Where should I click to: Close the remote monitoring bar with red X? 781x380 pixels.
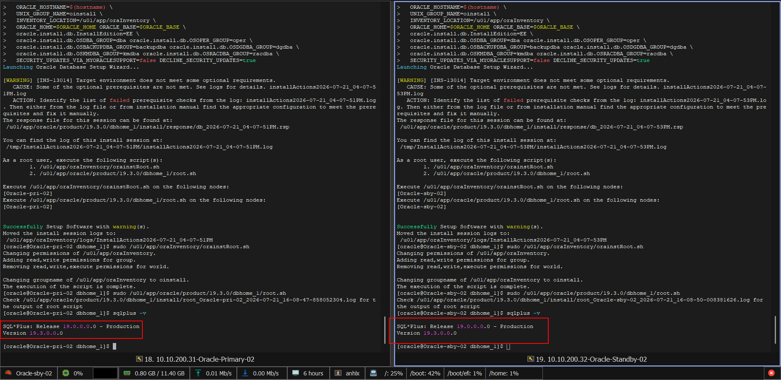click(x=771, y=373)
